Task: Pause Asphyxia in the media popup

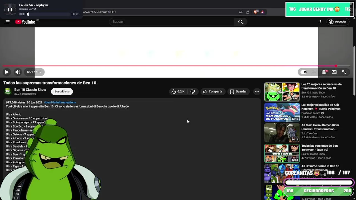Action: [10, 9]
